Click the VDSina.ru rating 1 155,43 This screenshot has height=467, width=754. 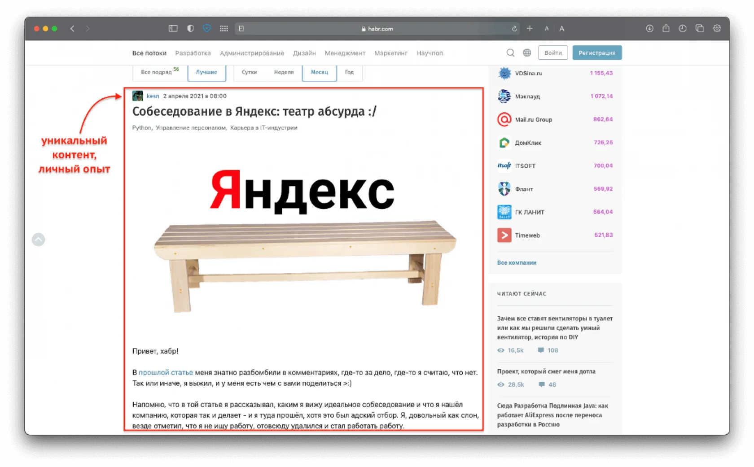coord(601,73)
